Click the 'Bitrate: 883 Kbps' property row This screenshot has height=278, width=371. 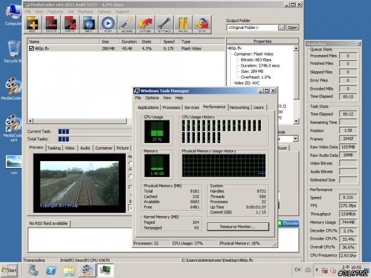tap(256, 60)
